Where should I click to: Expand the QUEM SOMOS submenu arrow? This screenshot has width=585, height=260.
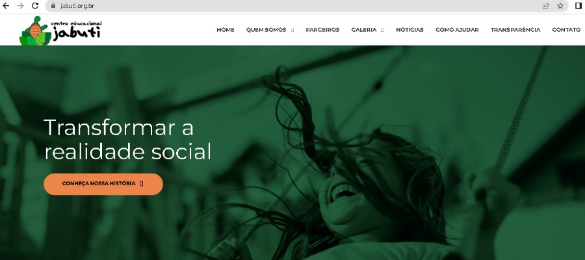point(292,30)
